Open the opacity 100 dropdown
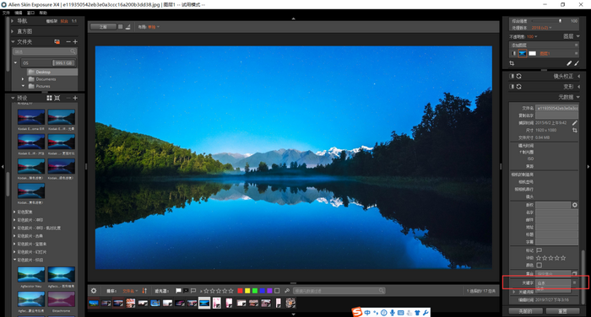This screenshot has height=317, width=591. click(532, 36)
